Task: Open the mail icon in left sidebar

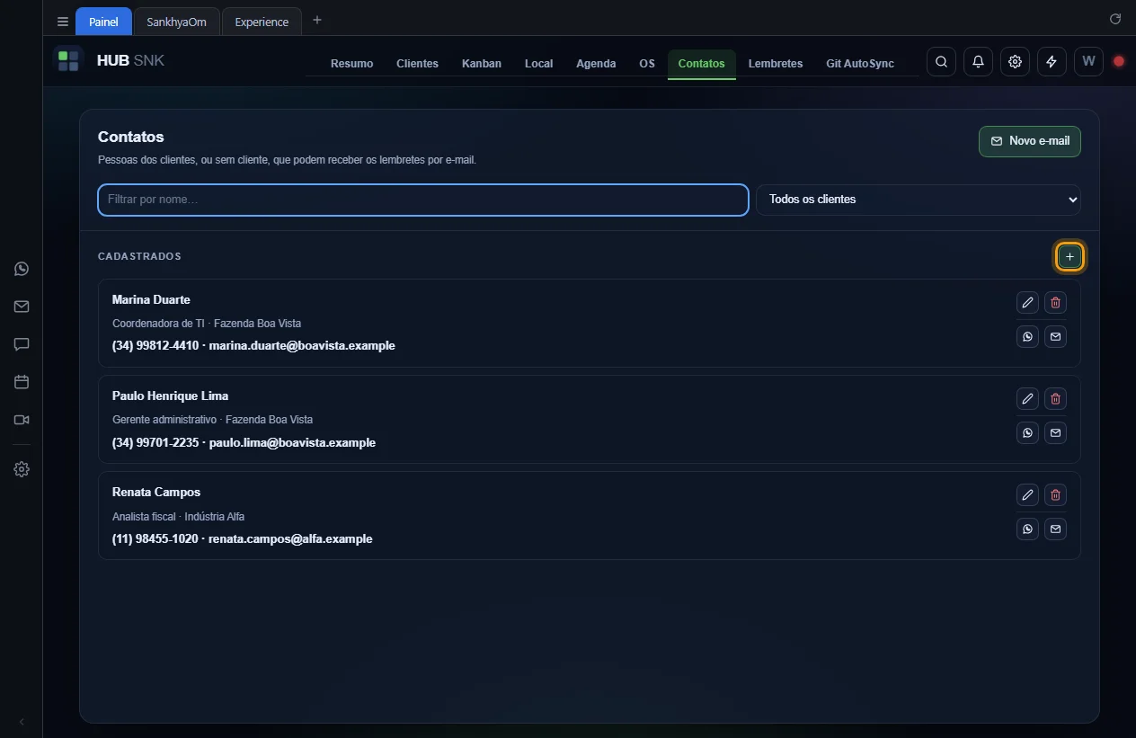Action: [x=22, y=307]
